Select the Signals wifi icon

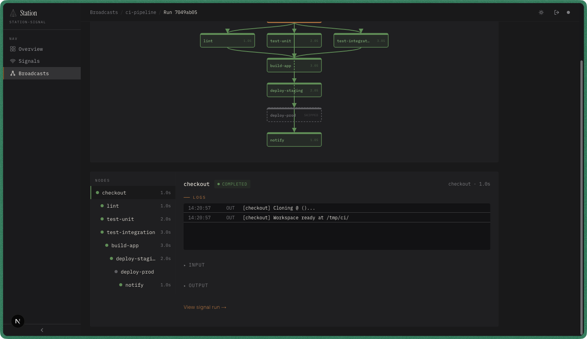click(x=13, y=61)
